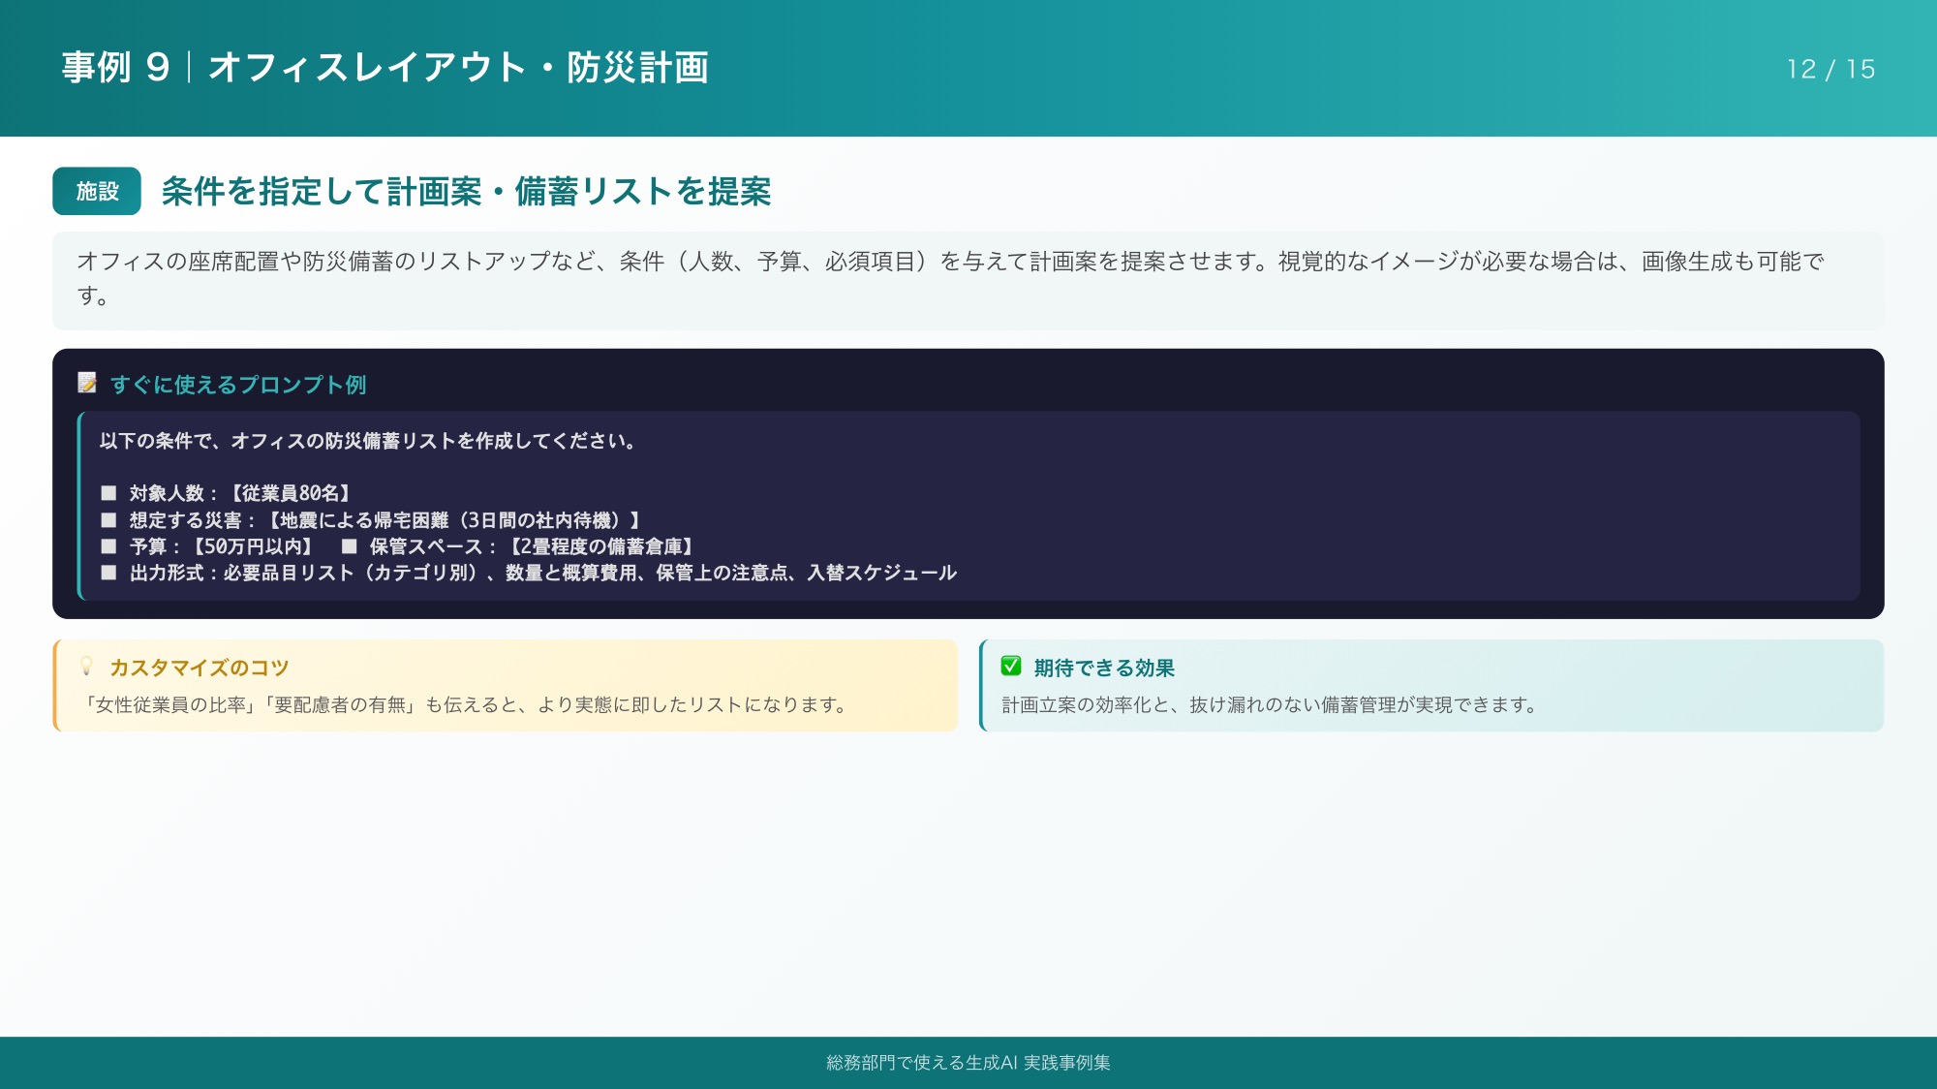
Task: Select the text 計画立案の効率化と、抜け漏れのない備蓄管理
Action: [x=1270, y=704]
